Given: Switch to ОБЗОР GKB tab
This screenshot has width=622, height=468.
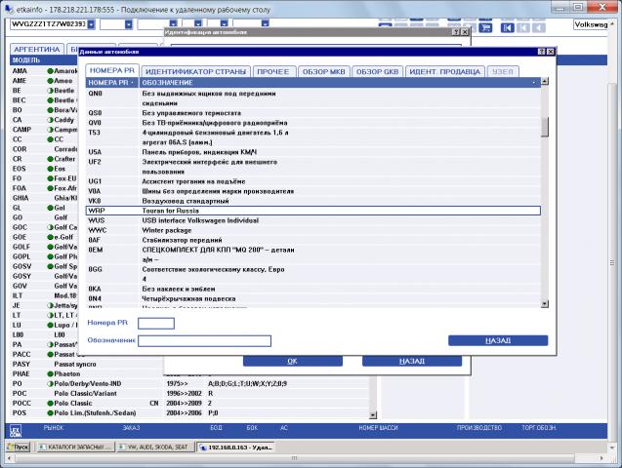Looking at the screenshot, I should pos(377,72).
